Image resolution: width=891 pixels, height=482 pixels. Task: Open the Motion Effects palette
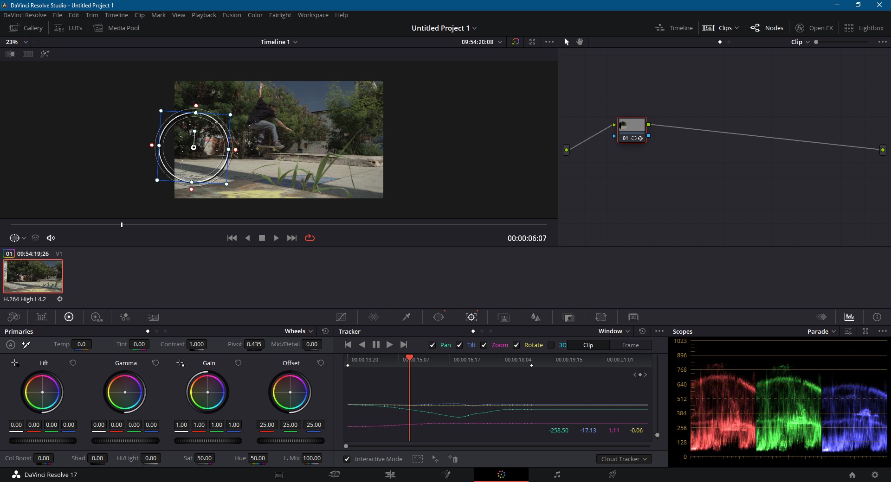pos(153,317)
